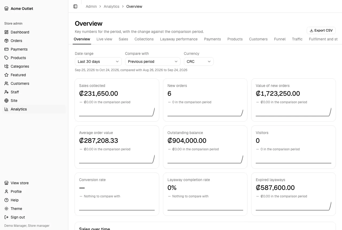Screen dimensions: 342x230
Task: Select the Collections tab
Action: tap(144, 39)
